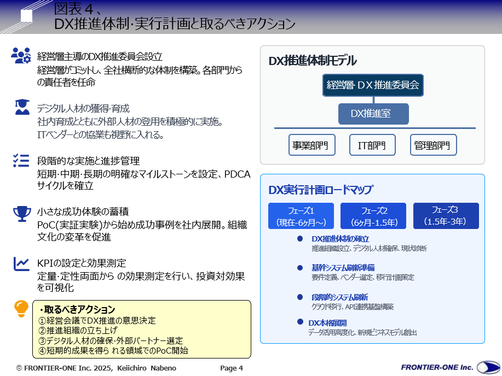The image size is (502, 376).
Task: Expand the 経営層・DX推進委員会 node
Action: tap(372, 85)
